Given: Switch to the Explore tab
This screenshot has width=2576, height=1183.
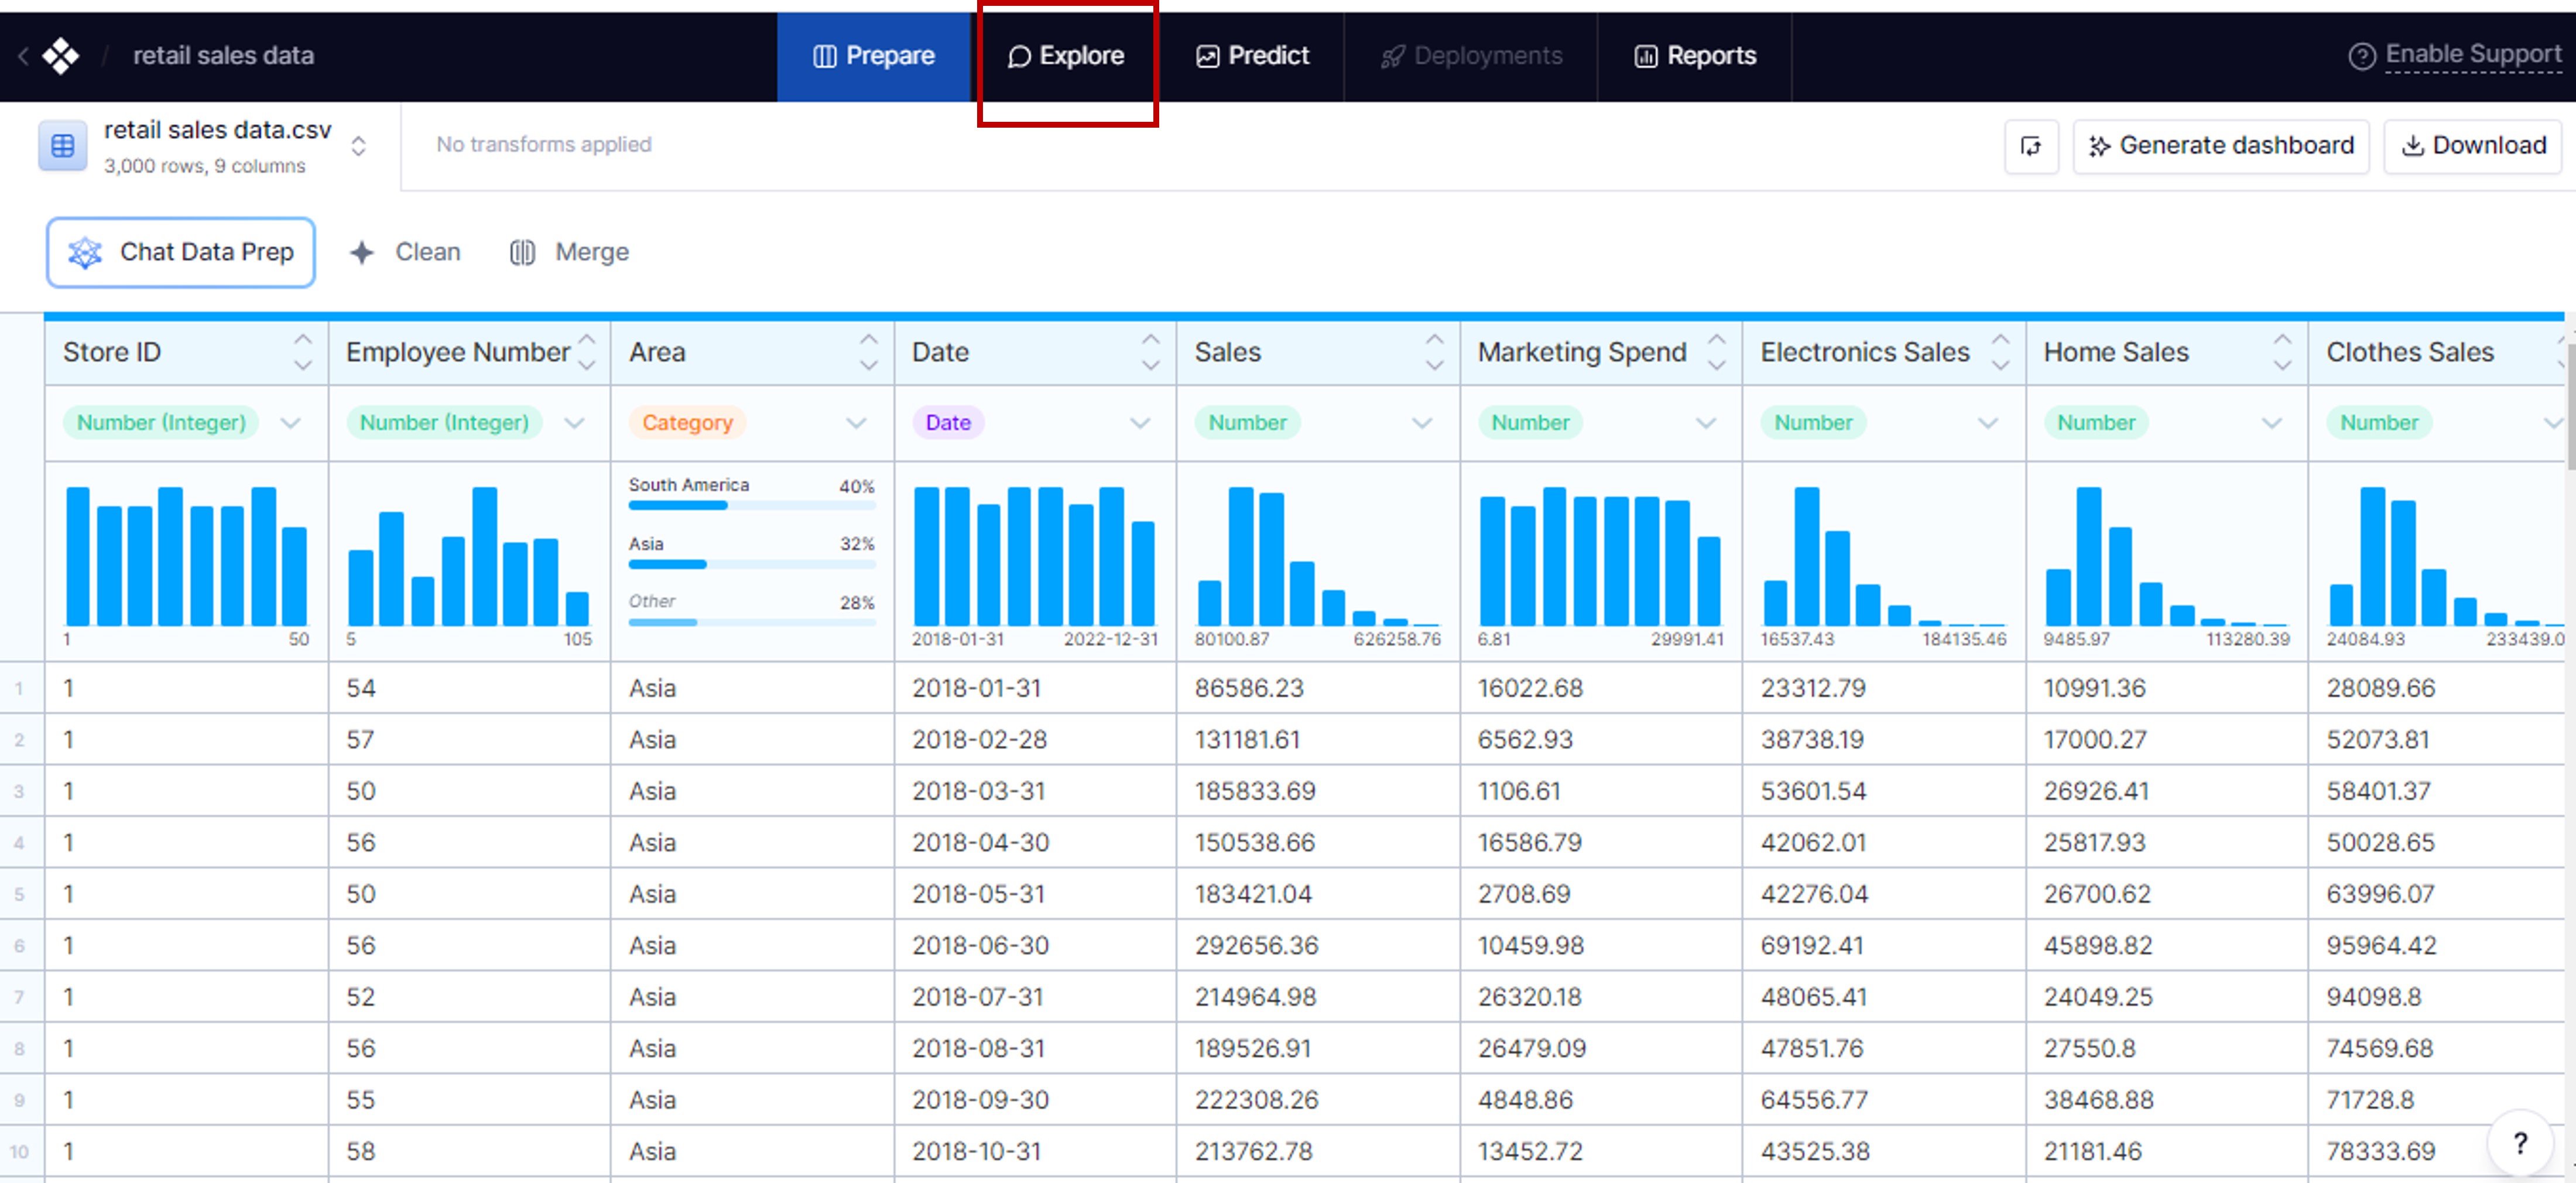Looking at the screenshot, I should pyautogui.click(x=1066, y=56).
